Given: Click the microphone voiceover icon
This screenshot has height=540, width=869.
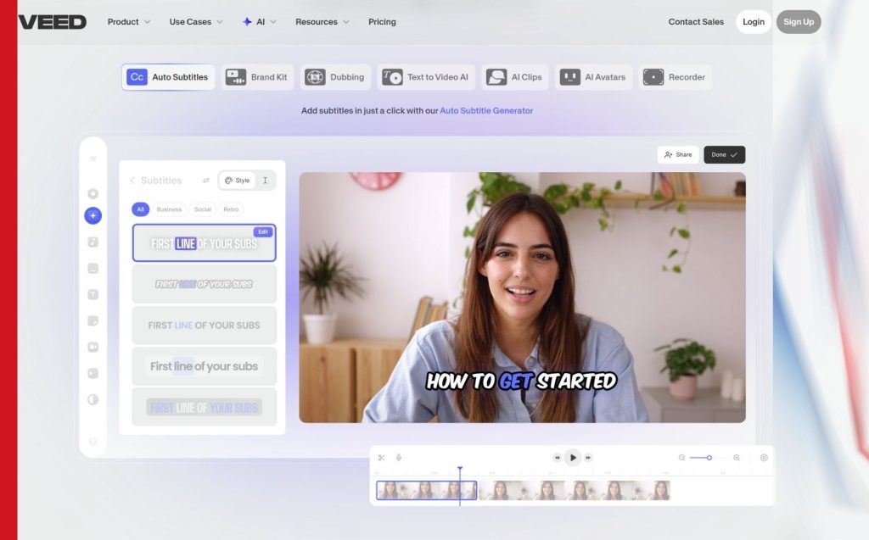Looking at the screenshot, I should point(399,458).
